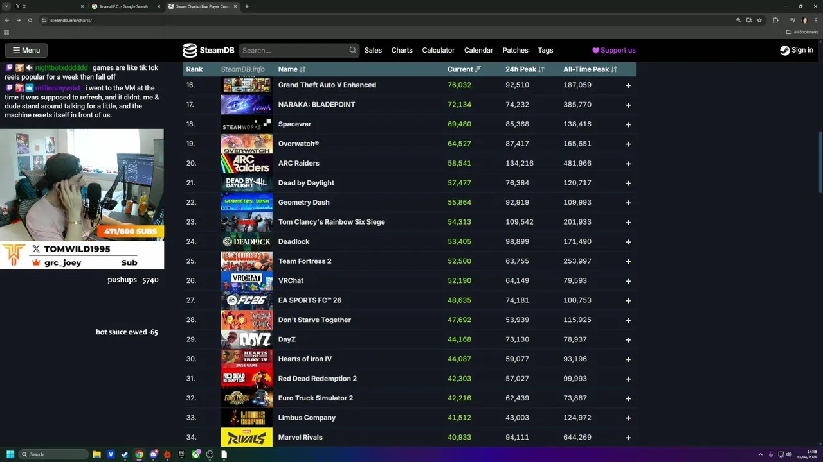Open the Limbus Company link
Image resolution: width=823 pixels, height=462 pixels.
pyautogui.click(x=307, y=418)
